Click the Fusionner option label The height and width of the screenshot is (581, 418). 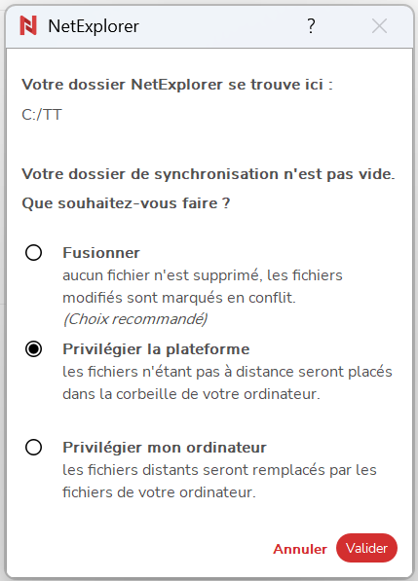click(x=101, y=253)
